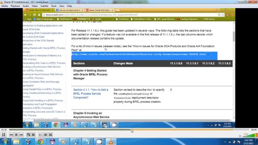Click the Windows Start orb on the taskbar

point(5,141)
